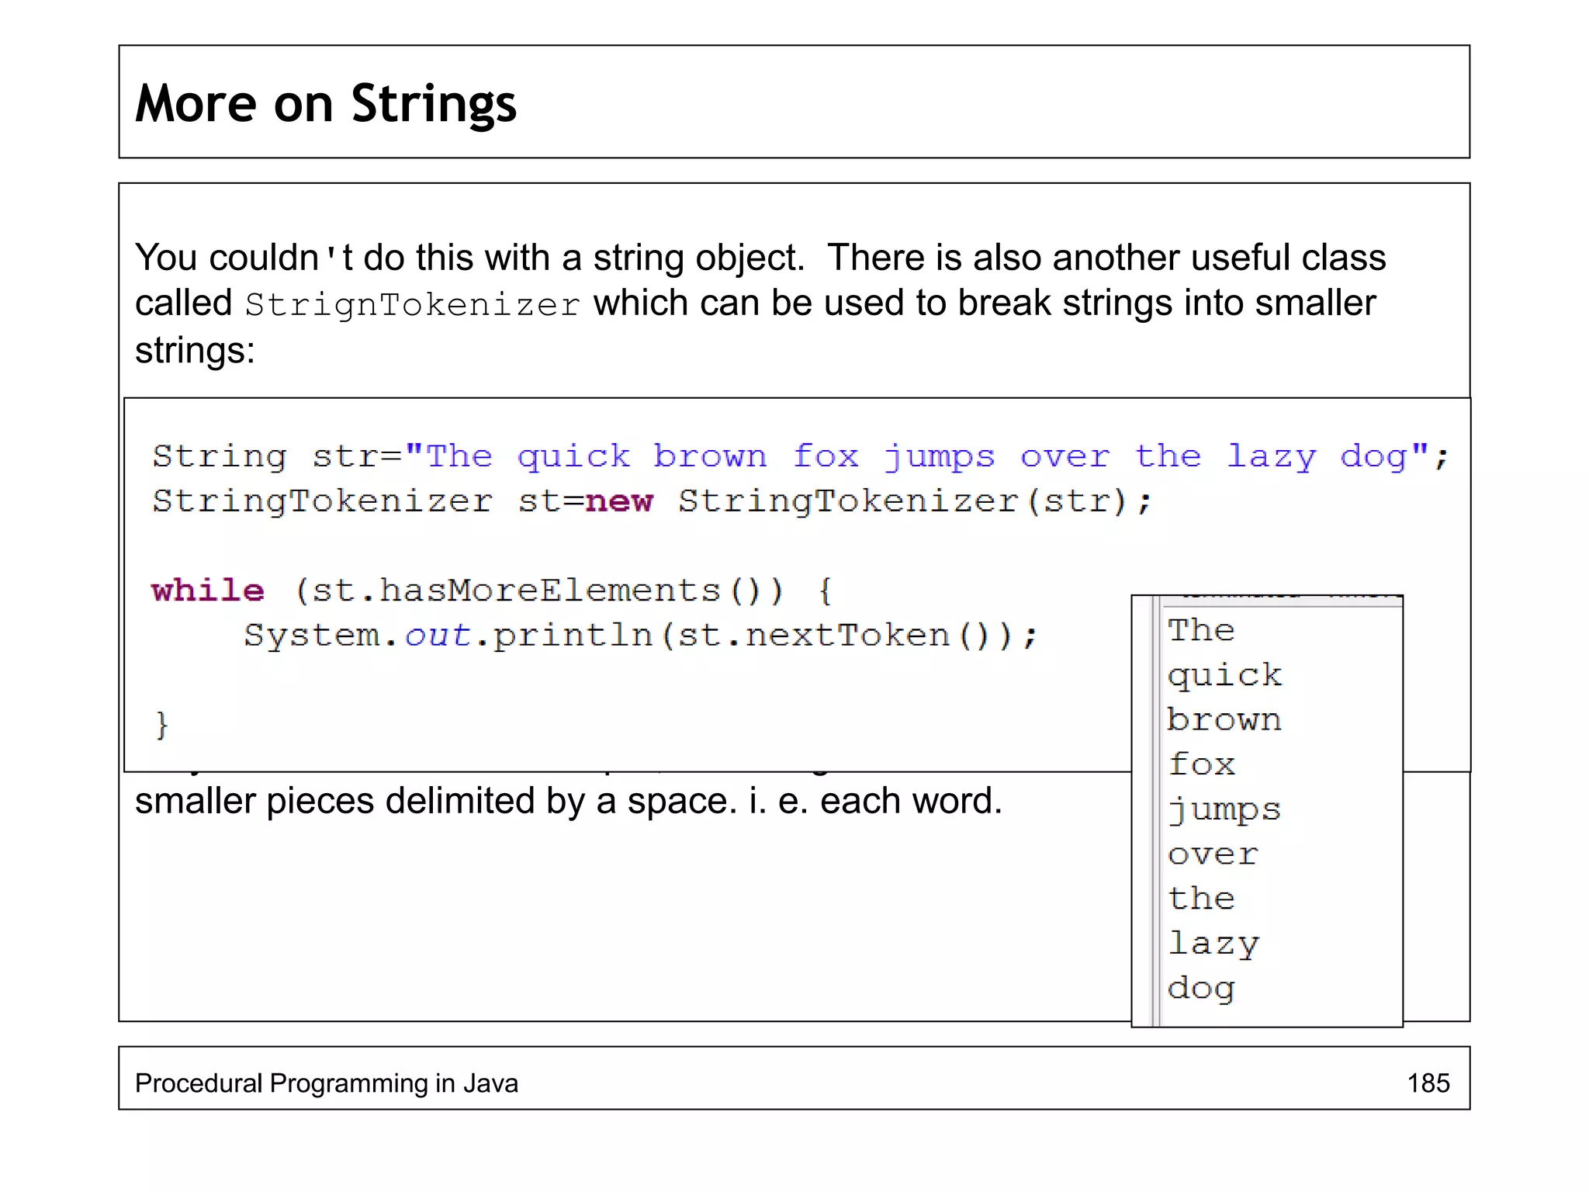The width and height of the screenshot is (1589, 1192).
Task: Click the word 'strings:' ending the intro paragraph
Action: point(195,350)
